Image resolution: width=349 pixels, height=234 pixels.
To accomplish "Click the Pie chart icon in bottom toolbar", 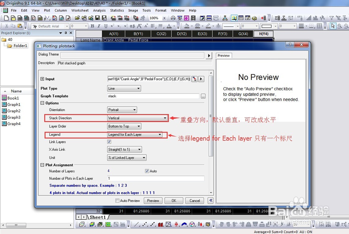I will tap(192, 224).
